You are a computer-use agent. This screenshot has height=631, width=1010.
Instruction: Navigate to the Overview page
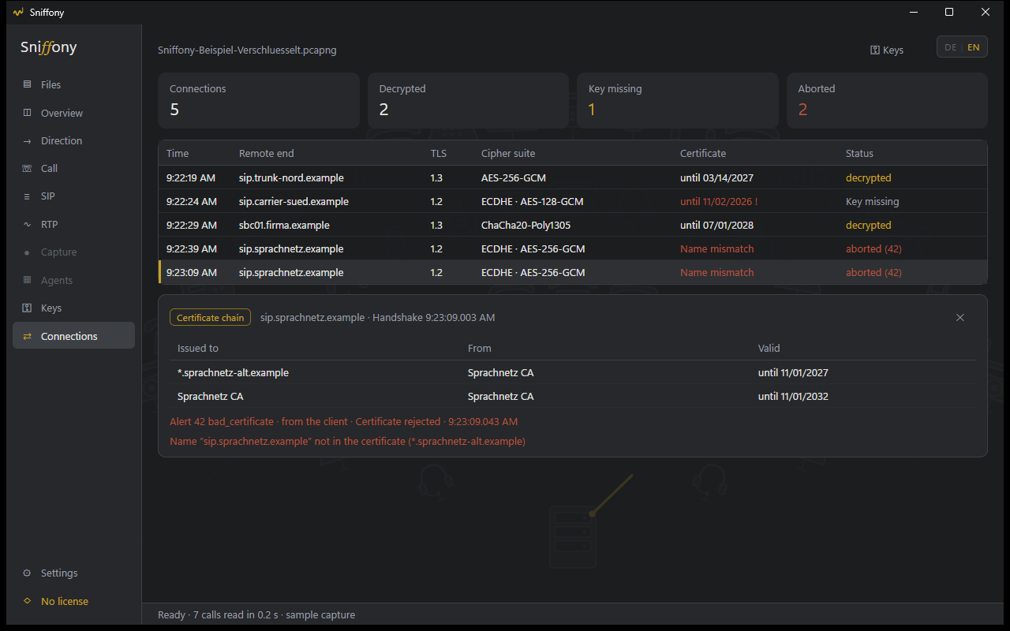(73, 113)
